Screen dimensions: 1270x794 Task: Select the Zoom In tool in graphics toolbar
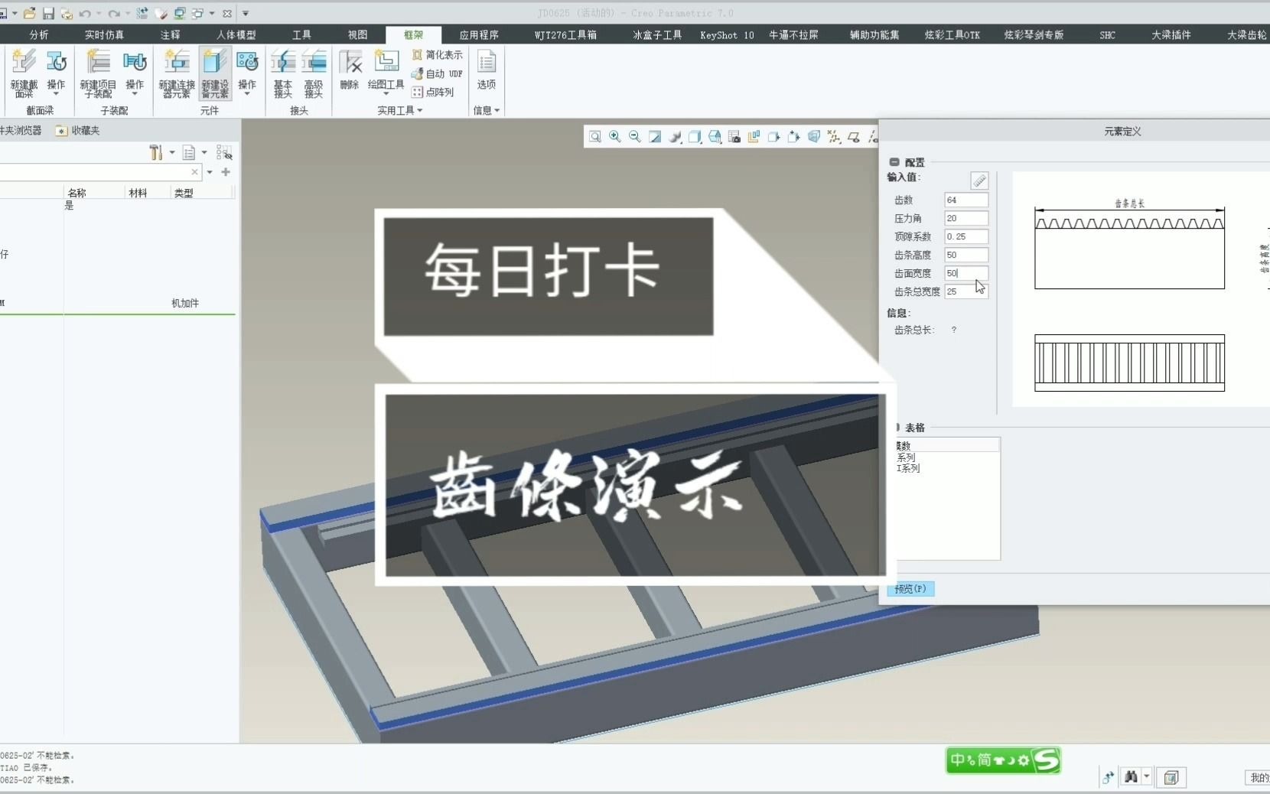(x=615, y=137)
